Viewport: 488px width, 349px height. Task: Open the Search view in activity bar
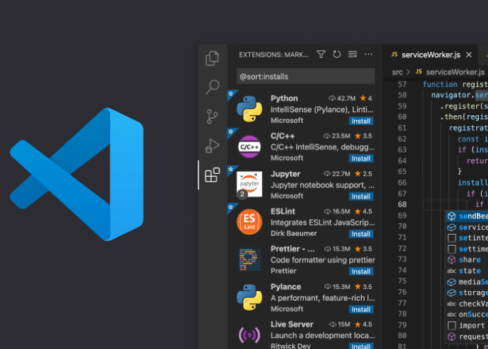coord(213,87)
